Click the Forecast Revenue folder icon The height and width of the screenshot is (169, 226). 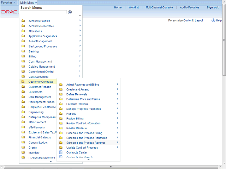[x=61, y=104]
